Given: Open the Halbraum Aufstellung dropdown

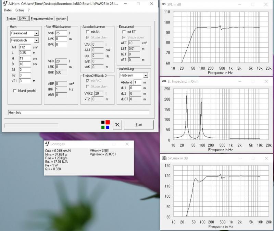Looking at the screenshot, I should (146, 75).
